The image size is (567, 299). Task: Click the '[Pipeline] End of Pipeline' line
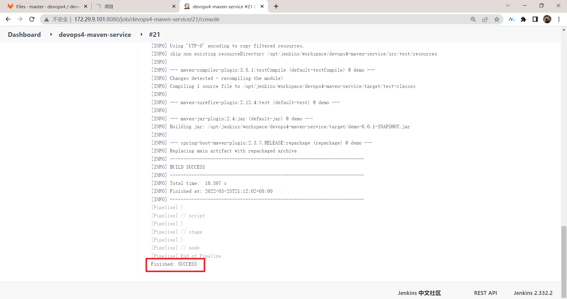point(186,256)
